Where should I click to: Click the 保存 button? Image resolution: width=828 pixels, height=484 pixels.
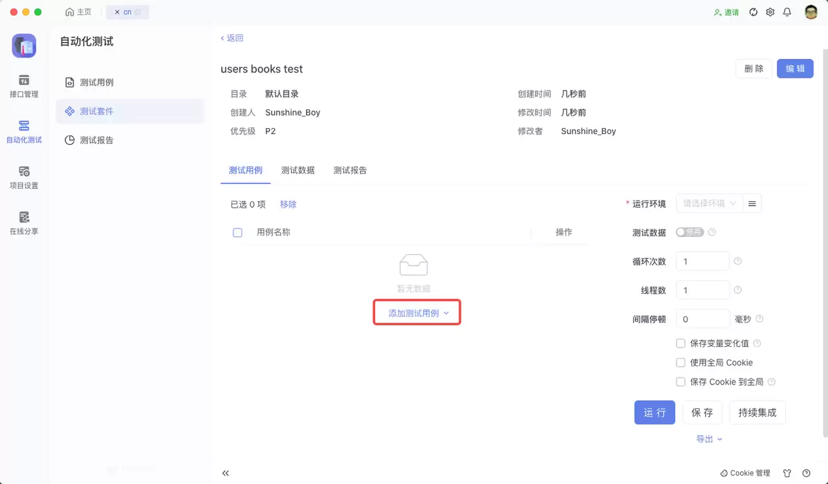coord(703,412)
